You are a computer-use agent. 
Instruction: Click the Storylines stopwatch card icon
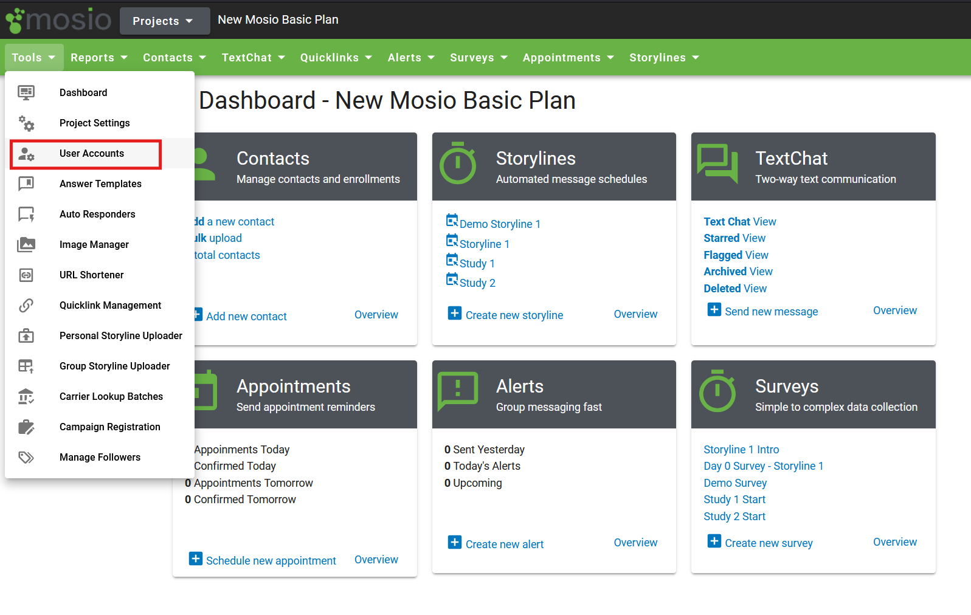[458, 163]
